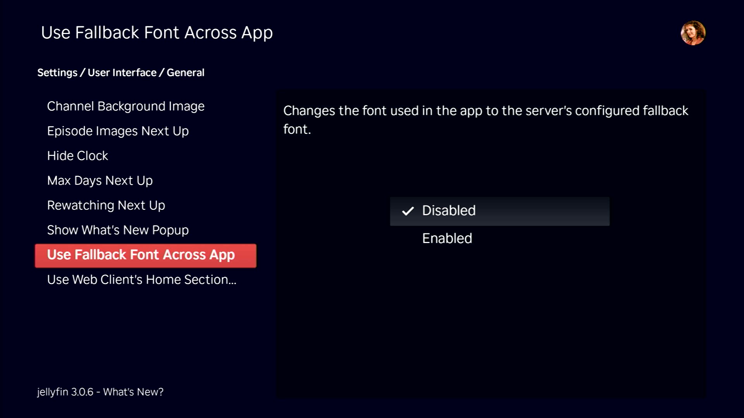Choose the Hide Clock setting

(x=77, y=156)
